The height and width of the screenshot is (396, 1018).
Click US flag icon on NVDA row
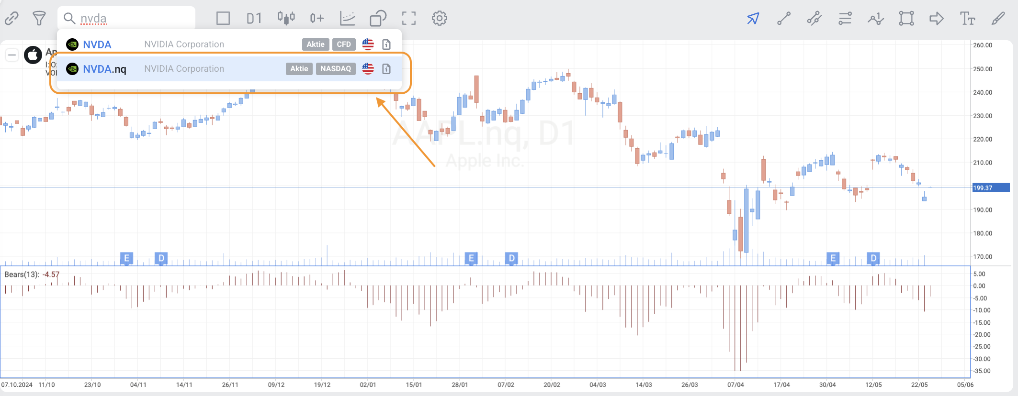coord(368,44)
